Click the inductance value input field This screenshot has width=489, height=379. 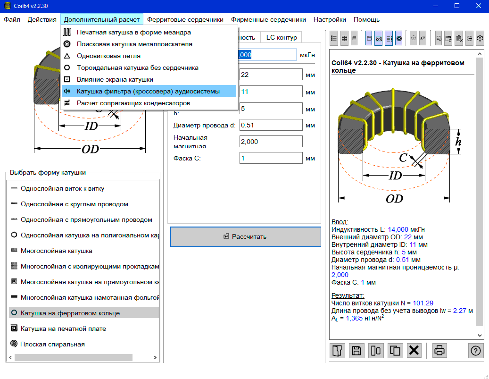tap(267, 55)
